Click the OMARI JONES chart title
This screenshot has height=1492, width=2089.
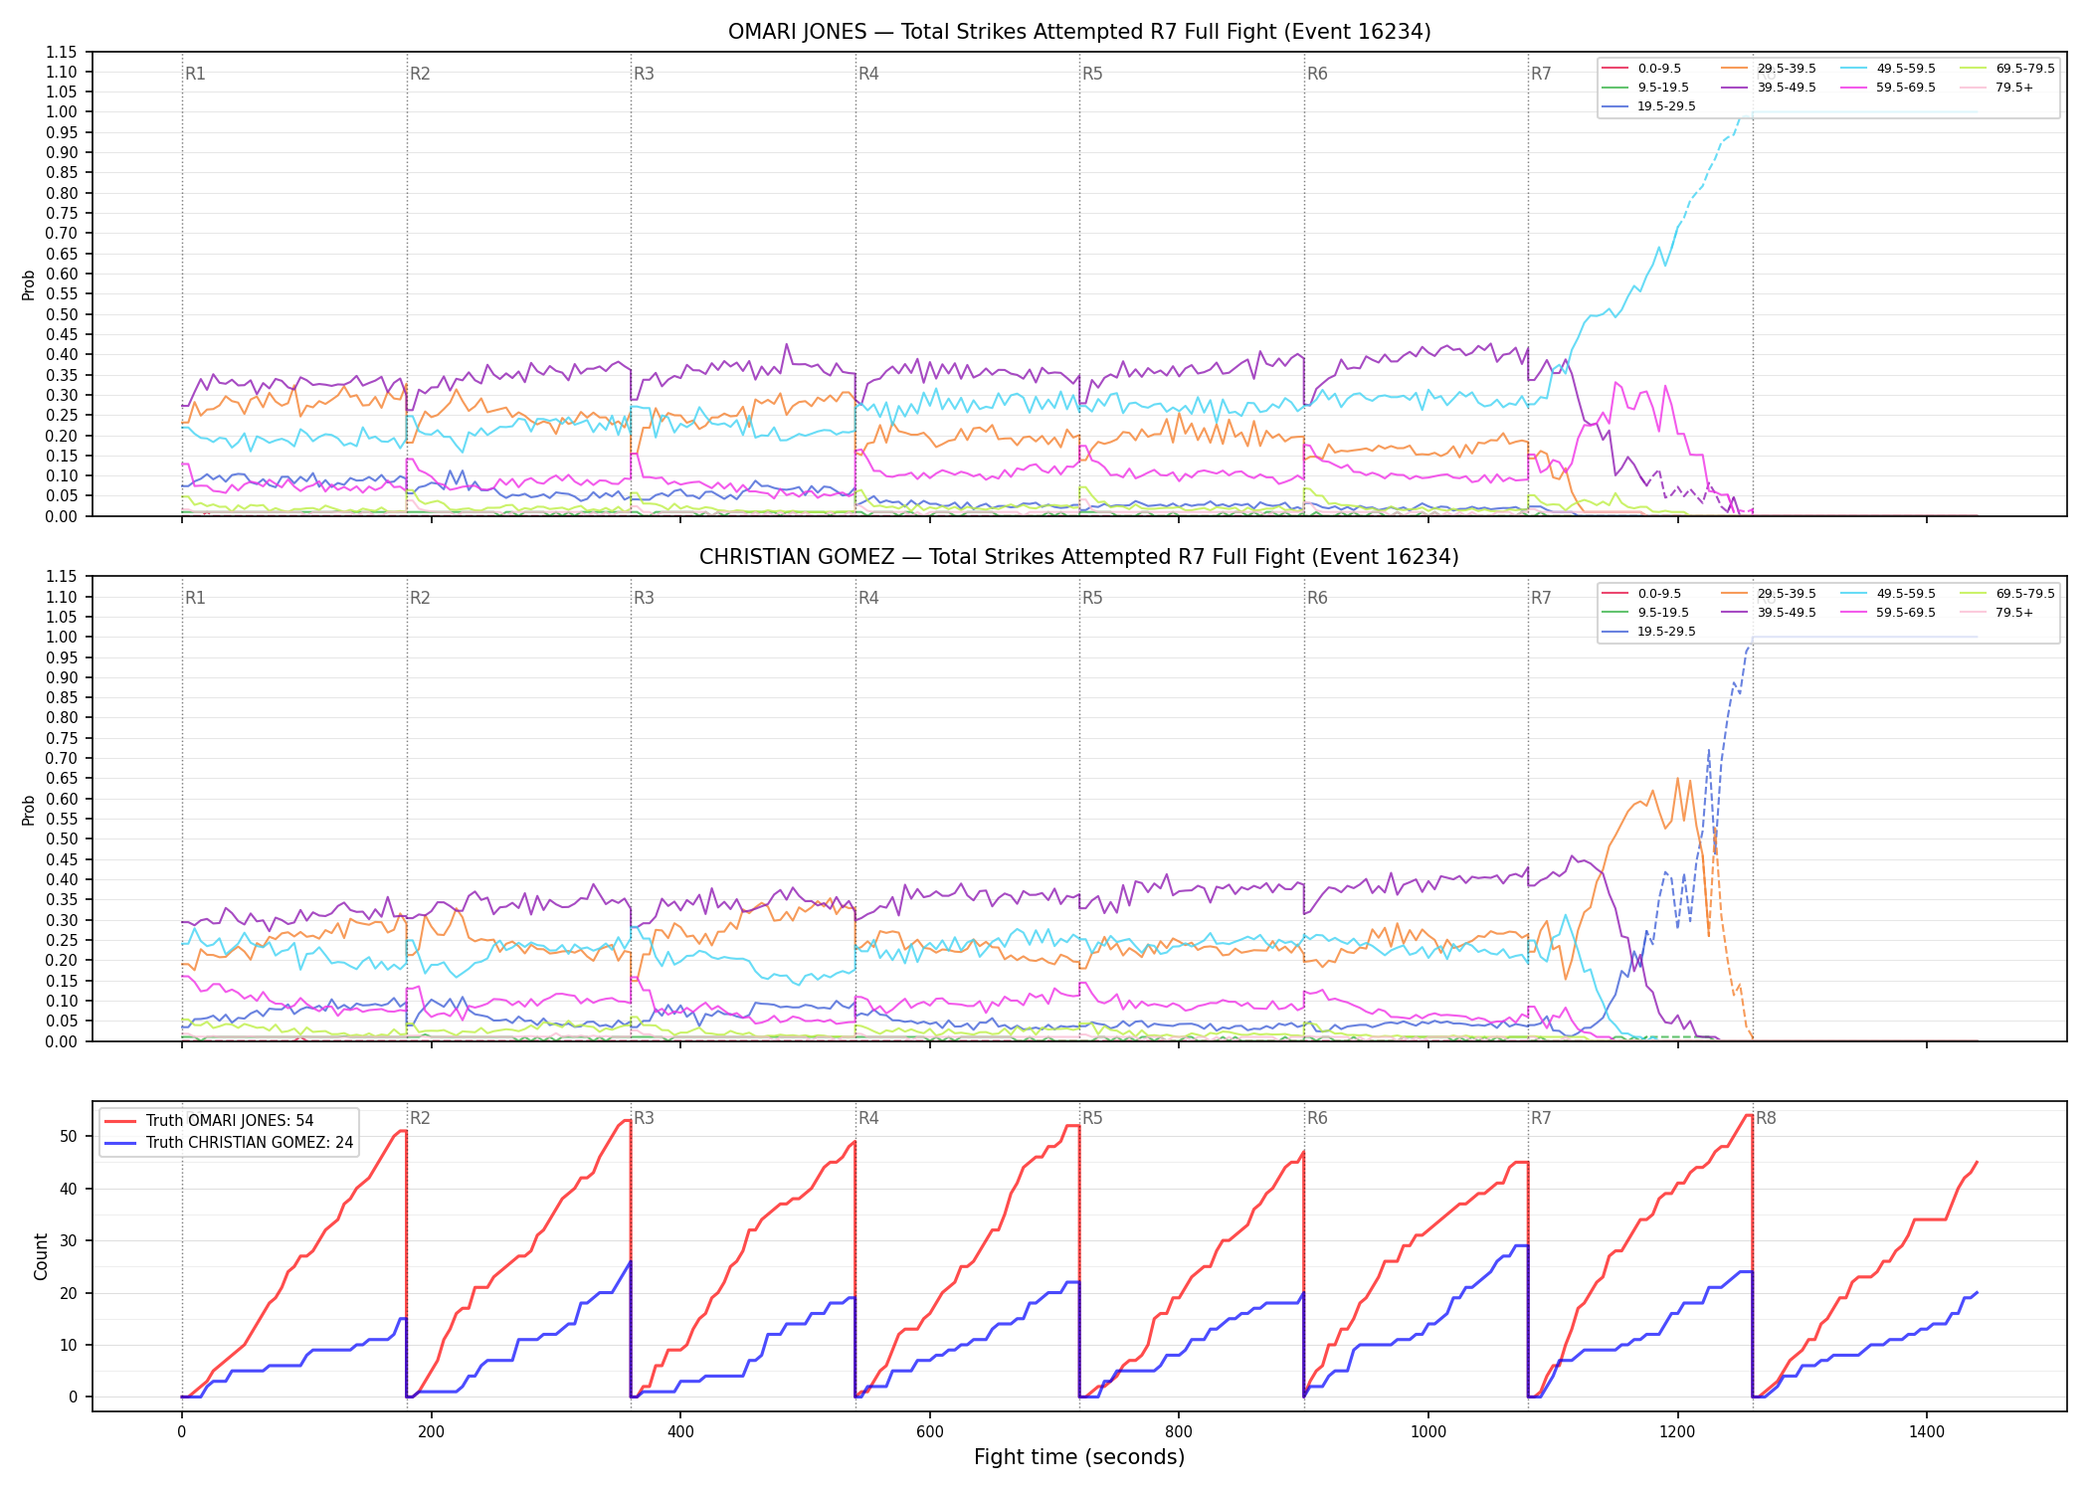click(x=1079, y=32)
